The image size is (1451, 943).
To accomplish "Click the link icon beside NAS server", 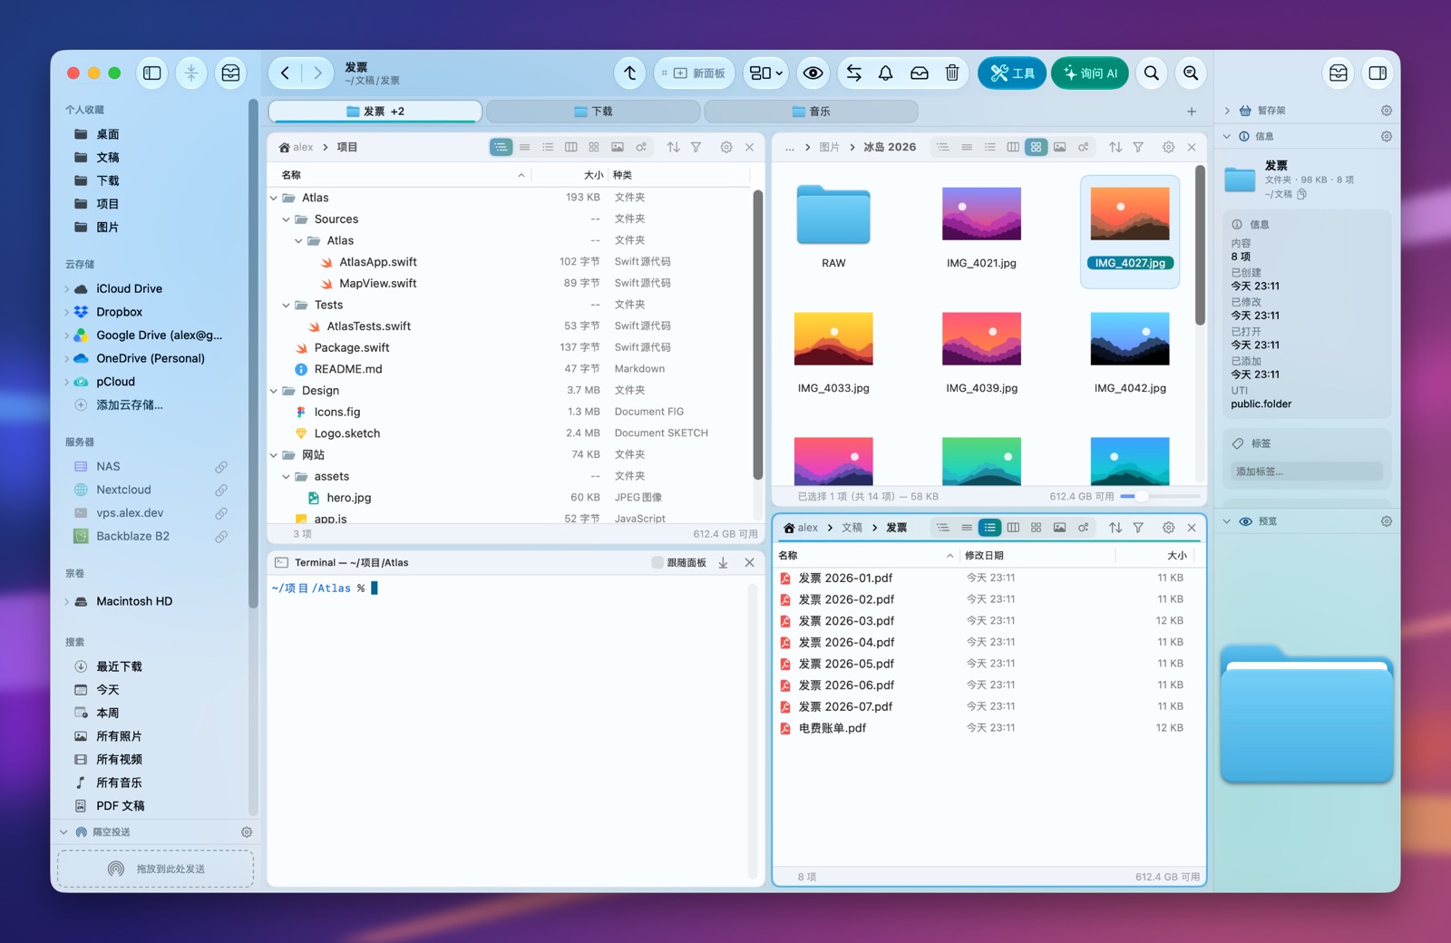I will pyautogui.click(x=221, y=467).
